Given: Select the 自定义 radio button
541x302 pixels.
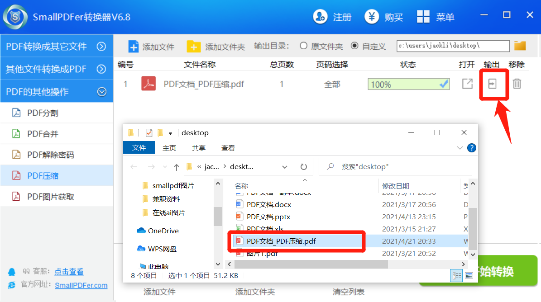Looking at the screenshot, I should point(354,46).
